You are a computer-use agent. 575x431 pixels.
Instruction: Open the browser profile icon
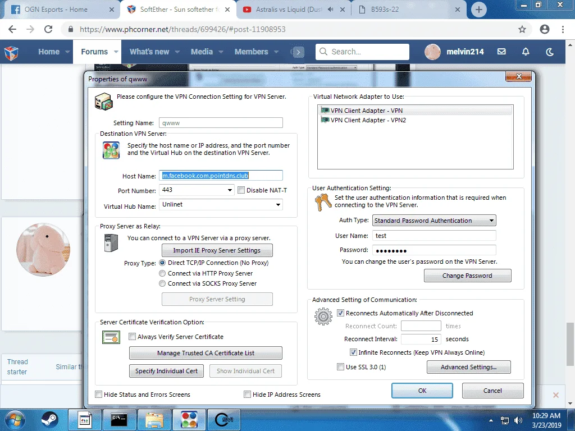click(545, 29)
